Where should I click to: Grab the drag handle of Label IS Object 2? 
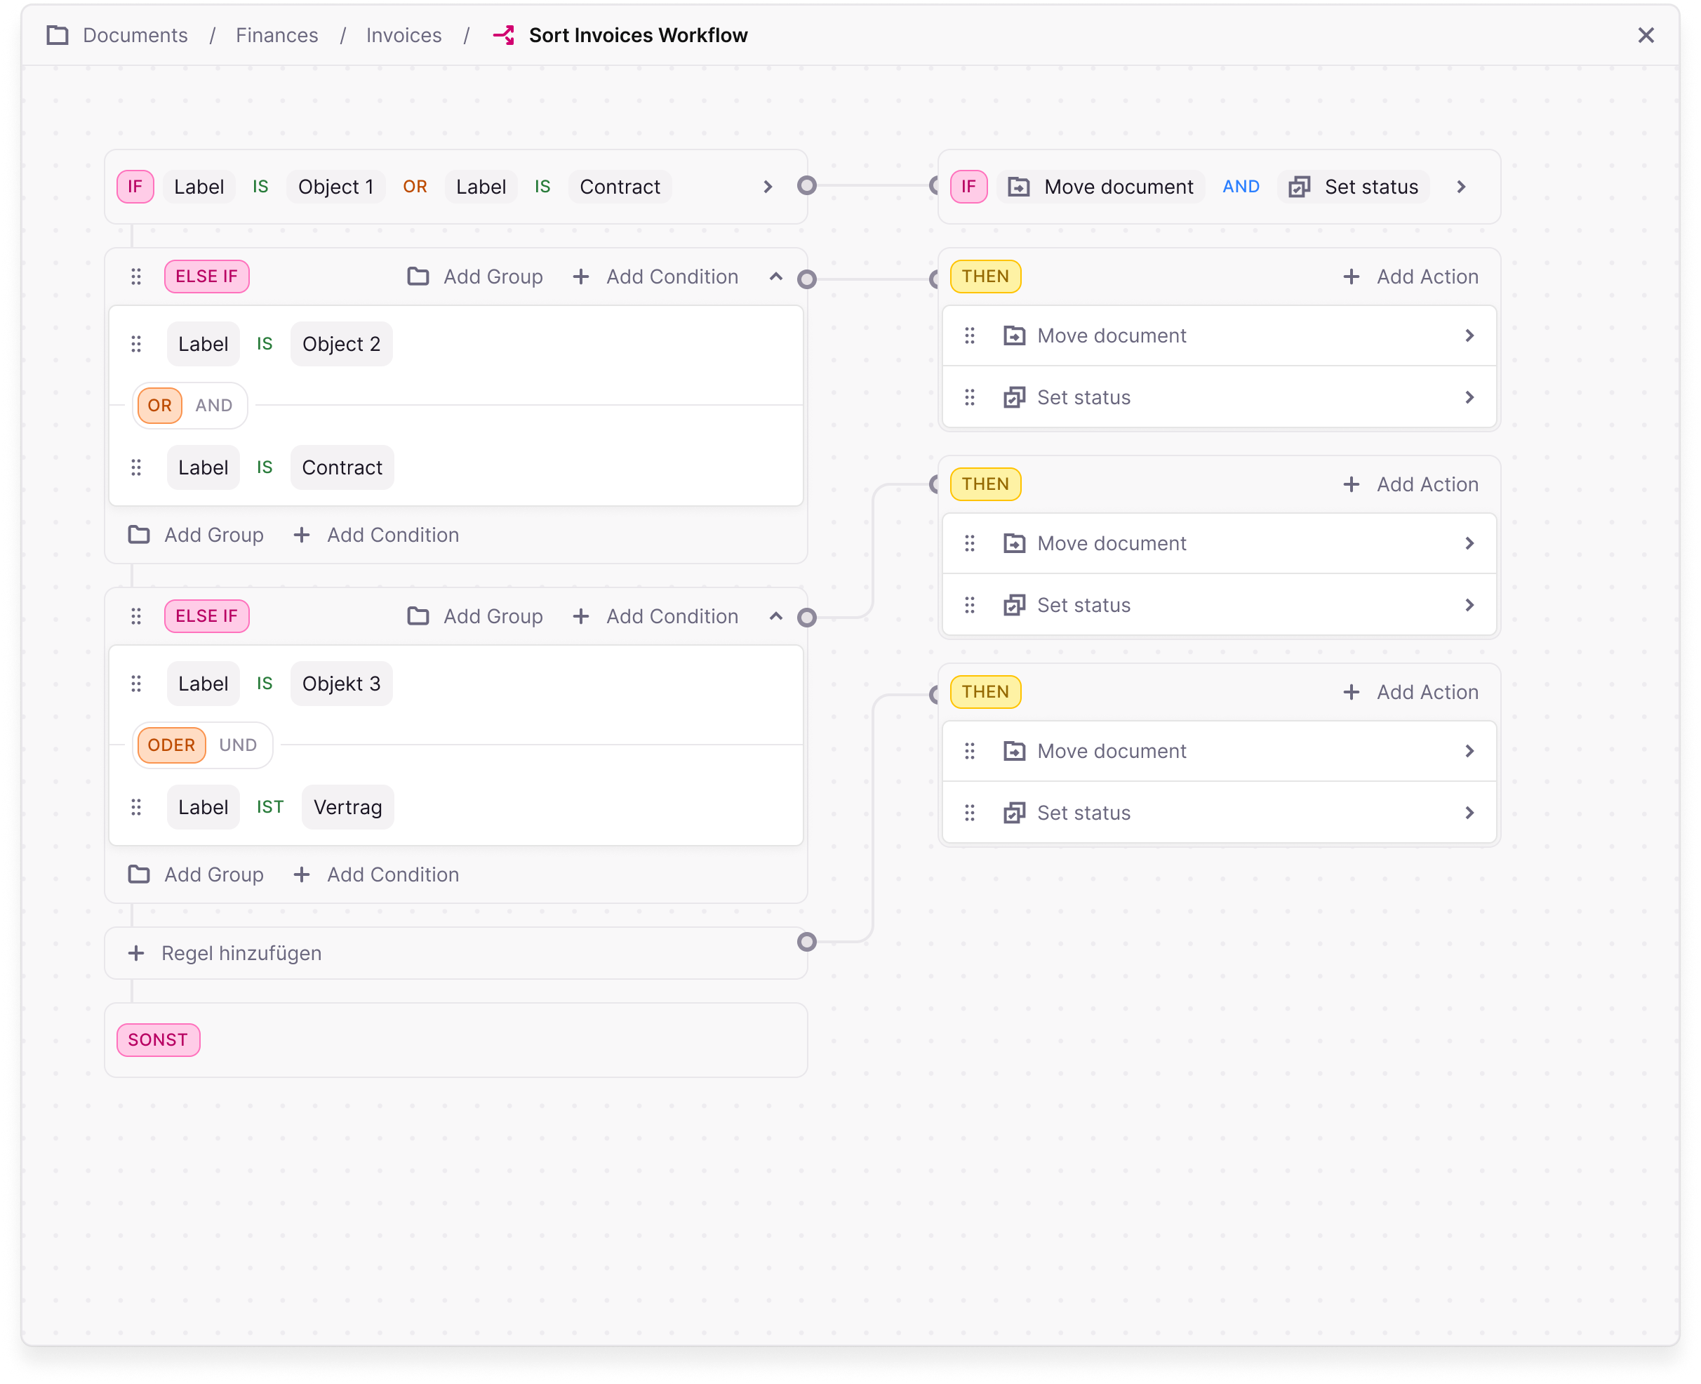pyautogui.click(x=135, y=344)
